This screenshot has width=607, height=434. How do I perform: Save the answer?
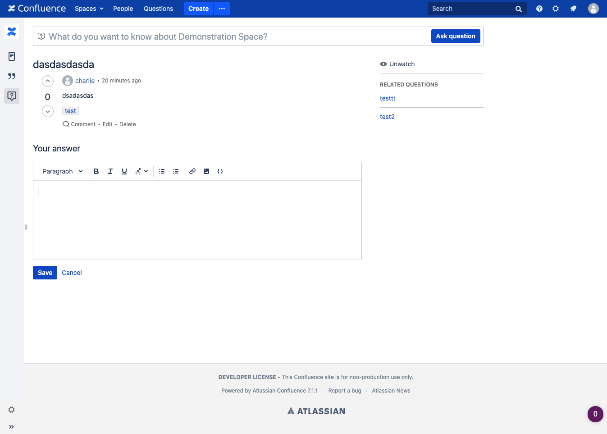point(45,273)
